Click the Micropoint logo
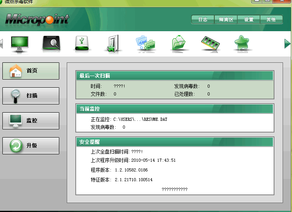 point(37,19)
